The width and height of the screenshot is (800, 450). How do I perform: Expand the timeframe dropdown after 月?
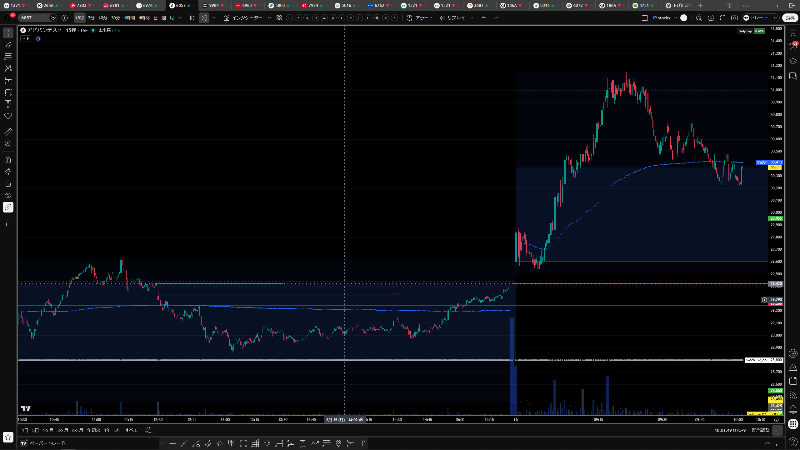coord(180,18)
